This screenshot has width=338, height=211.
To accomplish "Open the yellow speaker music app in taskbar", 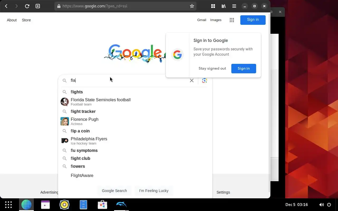I will click(x=64, y=205).
